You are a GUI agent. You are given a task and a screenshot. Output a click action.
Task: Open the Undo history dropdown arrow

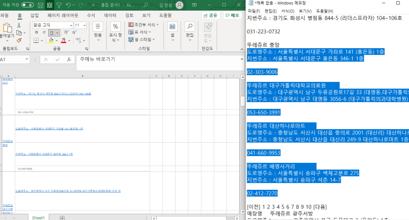click(74, 5)
